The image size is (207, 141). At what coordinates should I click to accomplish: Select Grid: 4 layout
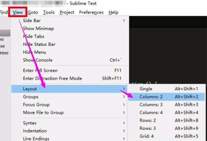point(166,136)
